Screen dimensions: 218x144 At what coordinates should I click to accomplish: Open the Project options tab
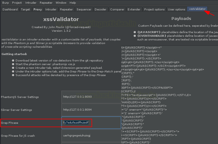point(154,9)
